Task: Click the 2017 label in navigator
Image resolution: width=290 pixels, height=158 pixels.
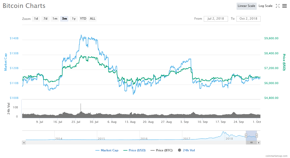Action: pyautogui.click(x=186, y=139)
